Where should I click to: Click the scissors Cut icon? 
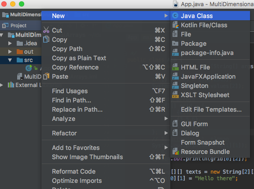46,30
